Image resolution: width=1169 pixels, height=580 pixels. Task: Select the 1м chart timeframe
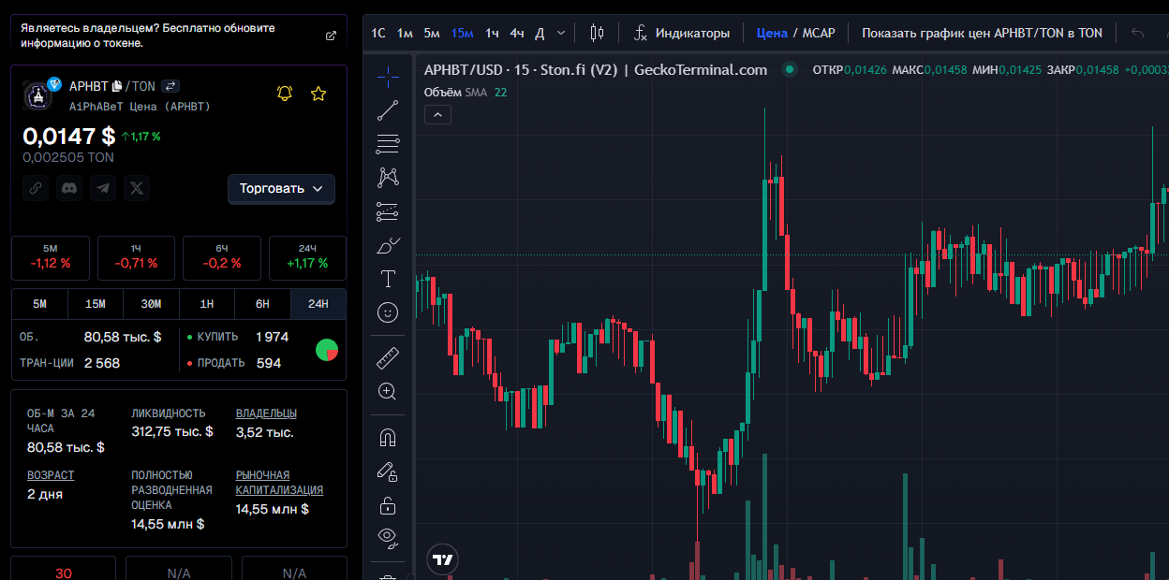[x=405, y=33]
